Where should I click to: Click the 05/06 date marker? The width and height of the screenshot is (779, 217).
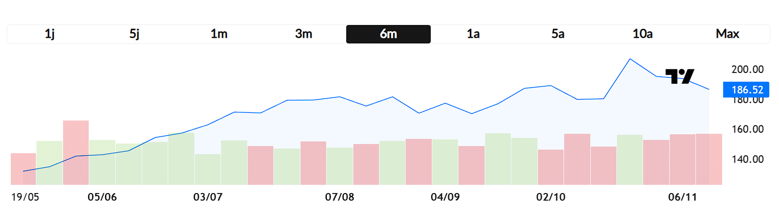[x=103, y=198]
